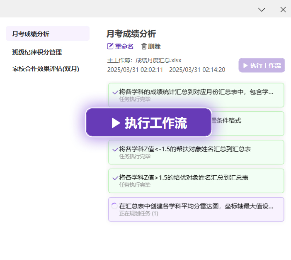Click the pencil icon beside 重命名
This screenshot has width=291, height=260.
point(110,47)
